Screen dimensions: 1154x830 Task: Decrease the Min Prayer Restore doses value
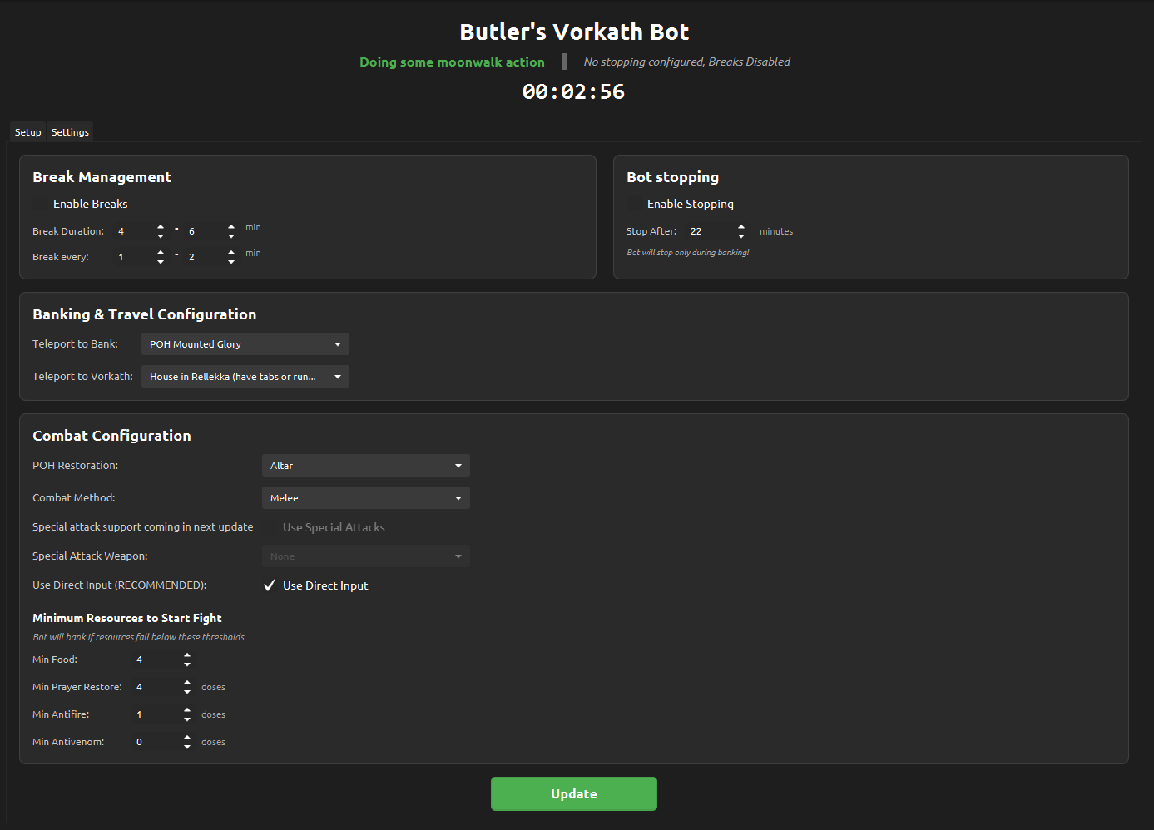tap(187, 692)
